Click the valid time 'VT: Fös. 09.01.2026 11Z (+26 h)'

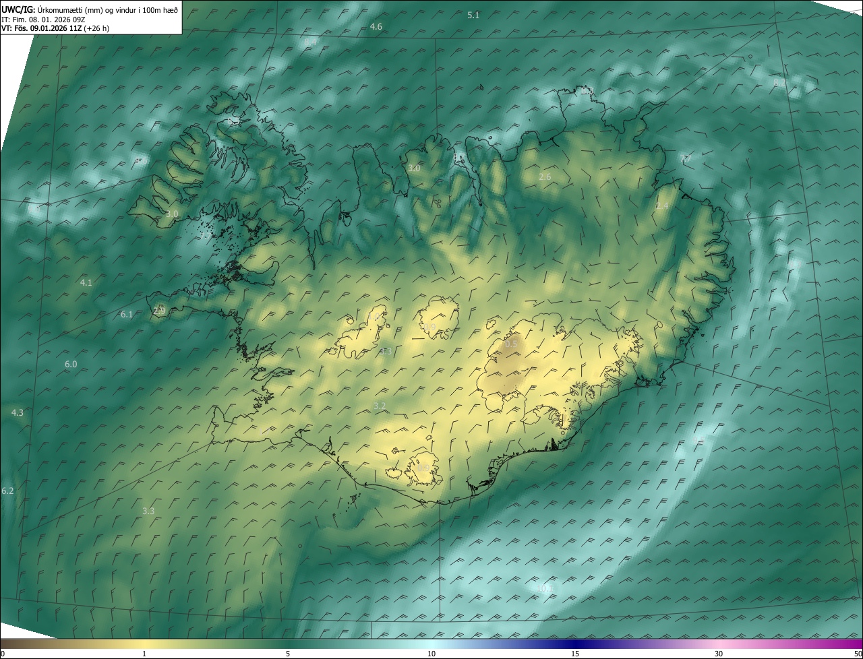pyautogui.click(x=56, y=29)
